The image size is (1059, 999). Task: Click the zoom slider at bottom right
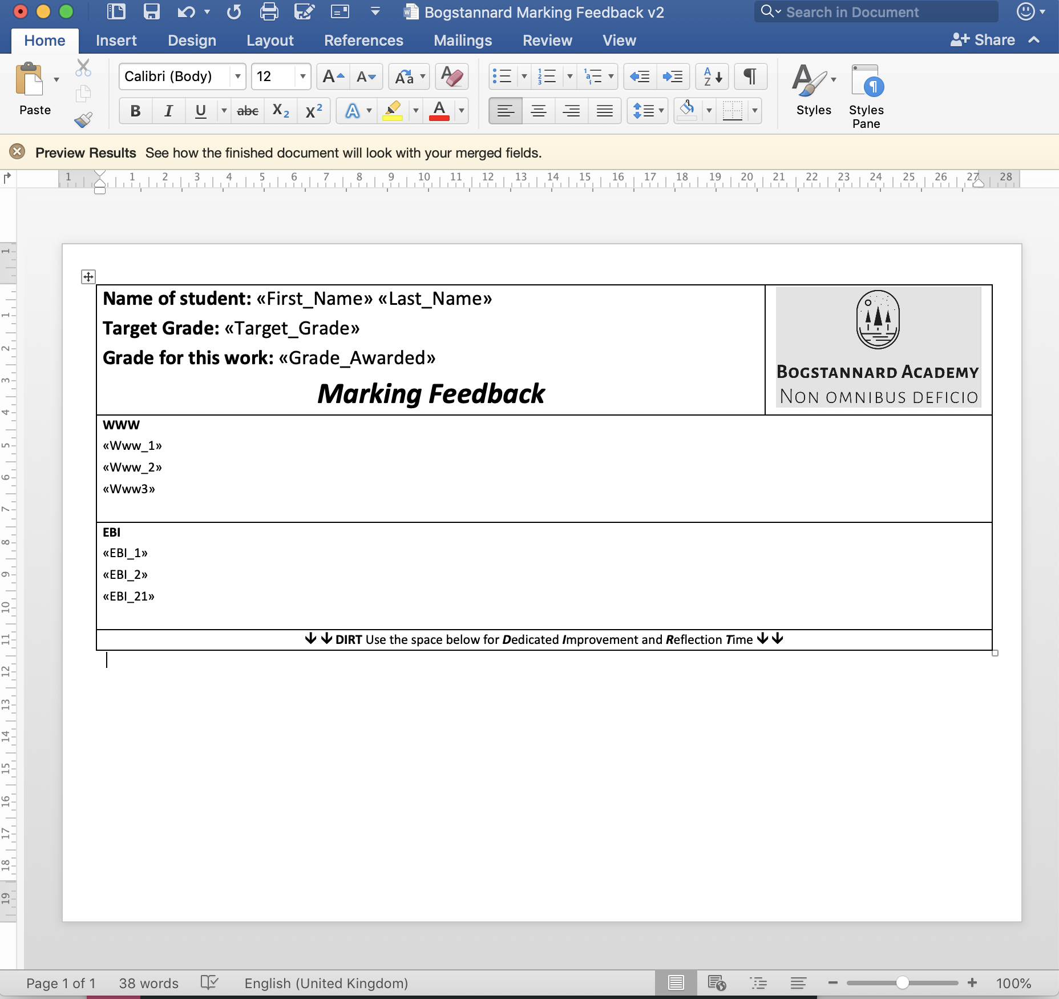[903, 983]
